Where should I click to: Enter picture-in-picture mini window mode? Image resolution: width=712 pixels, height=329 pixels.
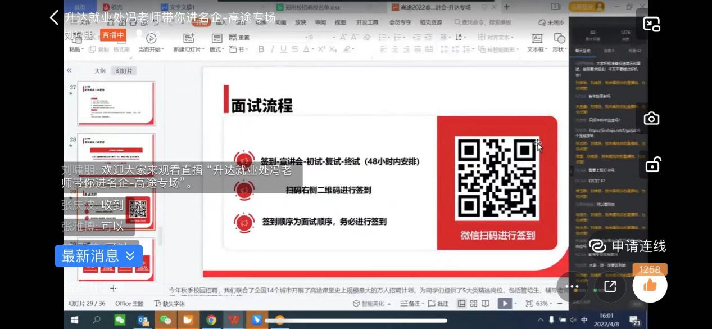(651, 24)
